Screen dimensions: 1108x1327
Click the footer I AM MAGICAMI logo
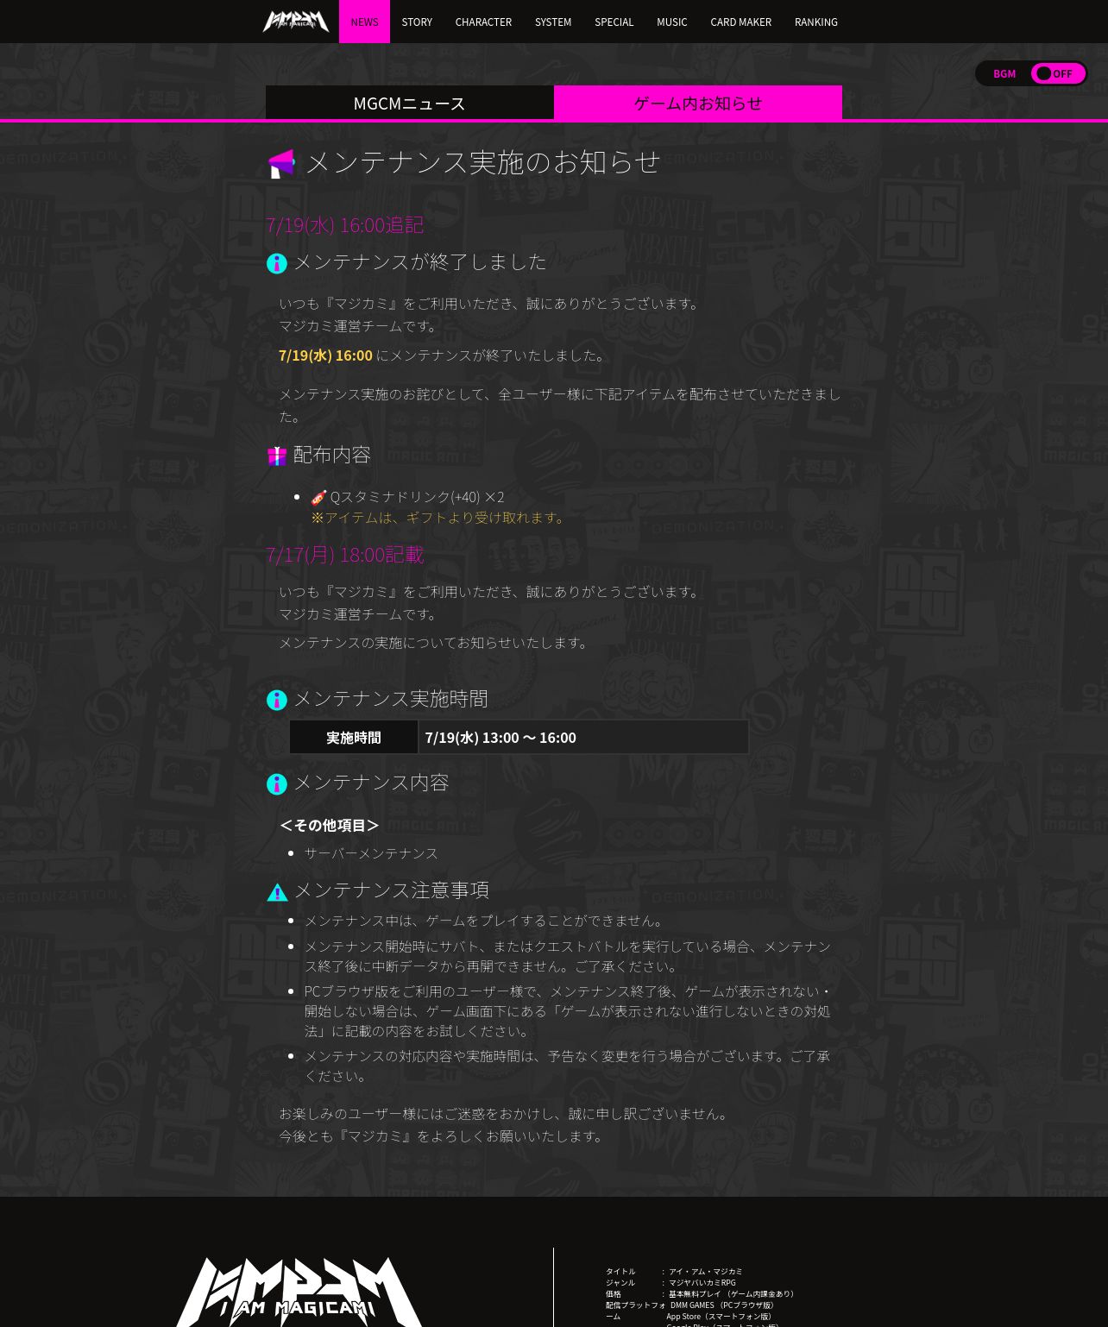tap(299, 1292)
